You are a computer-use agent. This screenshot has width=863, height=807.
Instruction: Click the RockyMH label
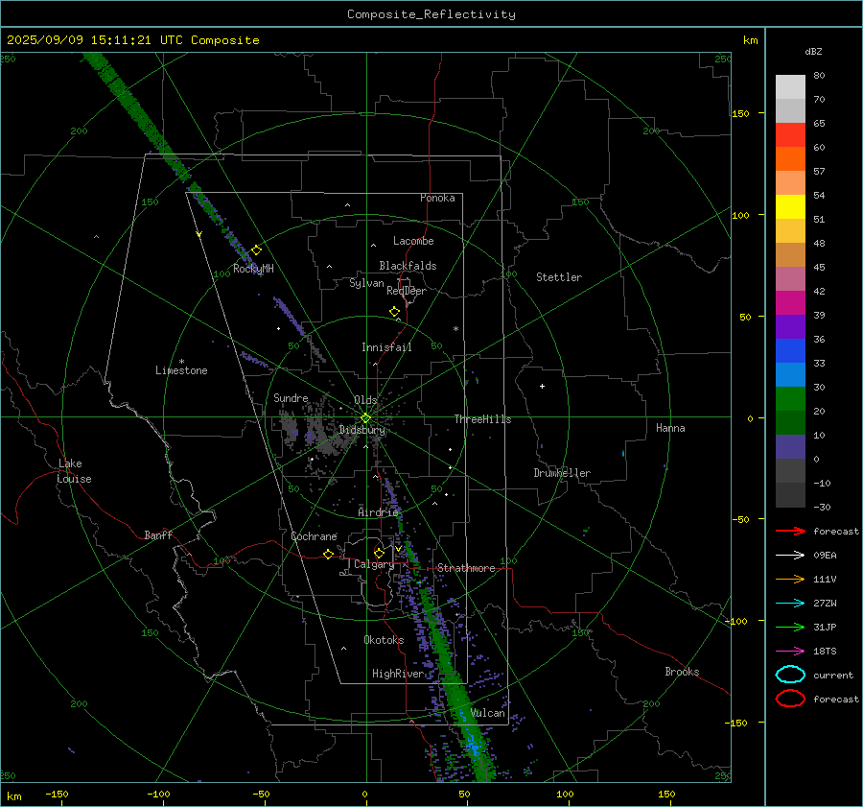[253, 269]
